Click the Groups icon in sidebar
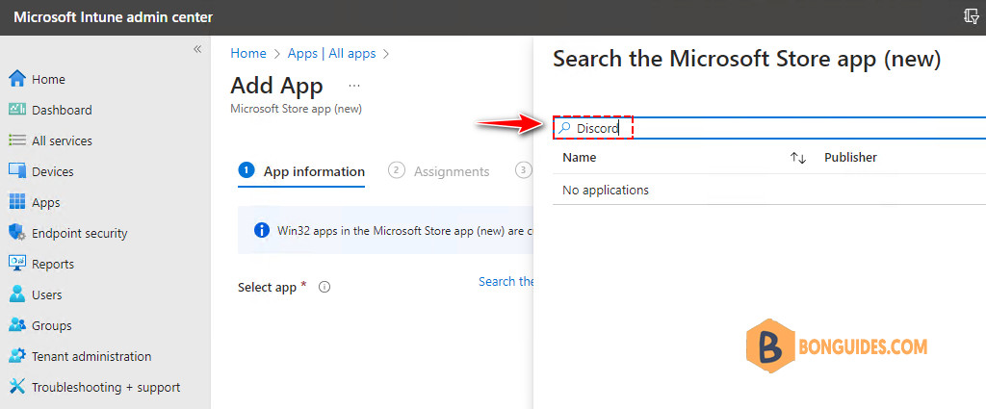Viewport: 986px width, 409px height. (x=17, y=325)
